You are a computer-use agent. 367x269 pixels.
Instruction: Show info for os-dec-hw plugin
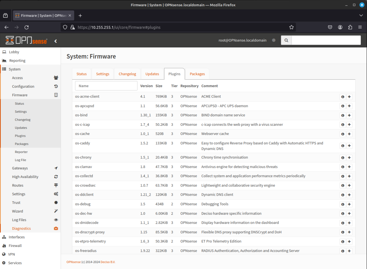(x=343, y=213)
